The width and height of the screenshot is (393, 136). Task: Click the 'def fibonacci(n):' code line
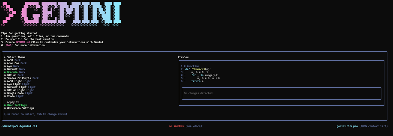198,69
